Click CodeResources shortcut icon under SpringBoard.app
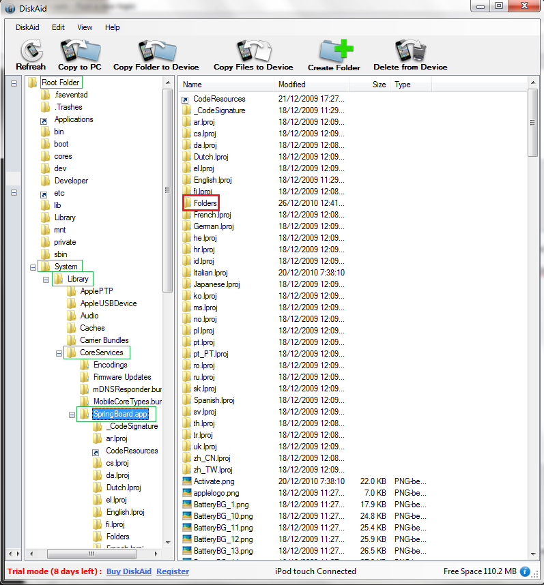The height and width of the screenshot is (585, 544). coord(96,452)
